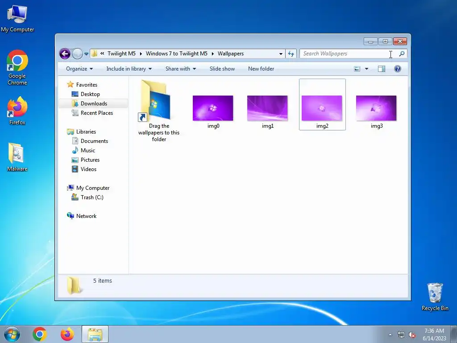Click the folder icon in the address bar

click(94, 54)
